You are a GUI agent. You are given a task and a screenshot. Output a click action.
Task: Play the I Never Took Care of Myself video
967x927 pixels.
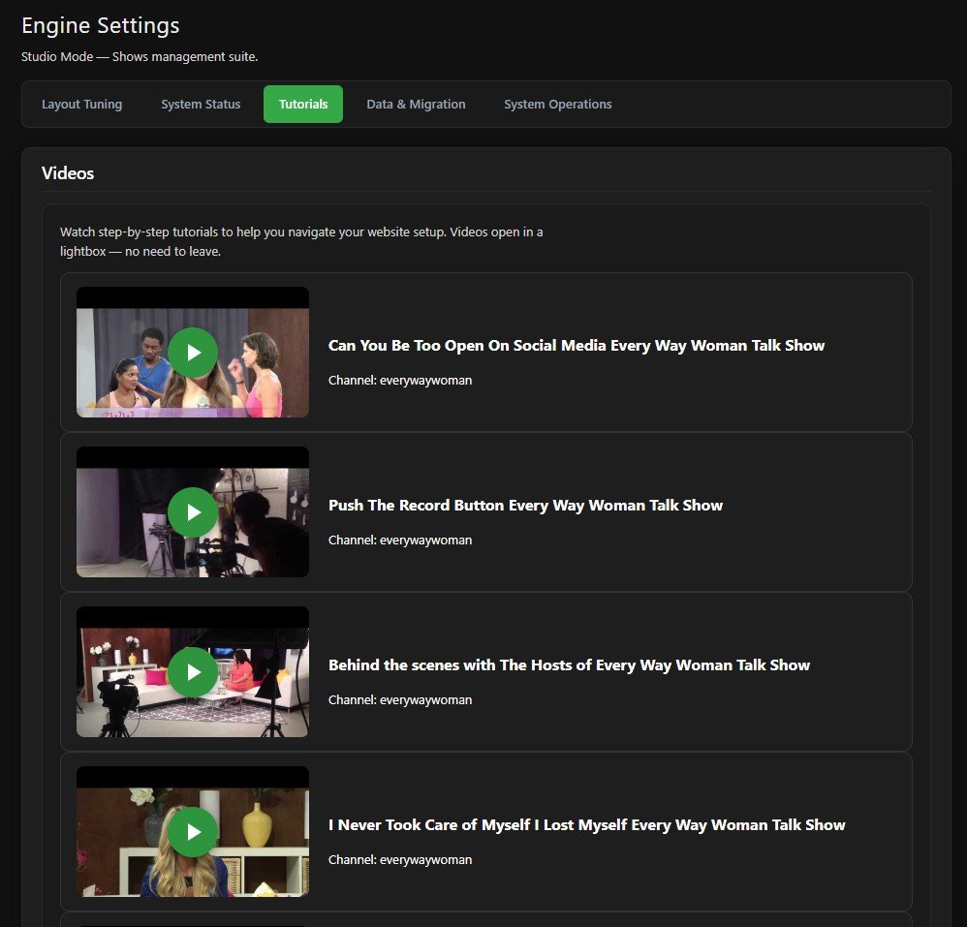pos(193,832)
